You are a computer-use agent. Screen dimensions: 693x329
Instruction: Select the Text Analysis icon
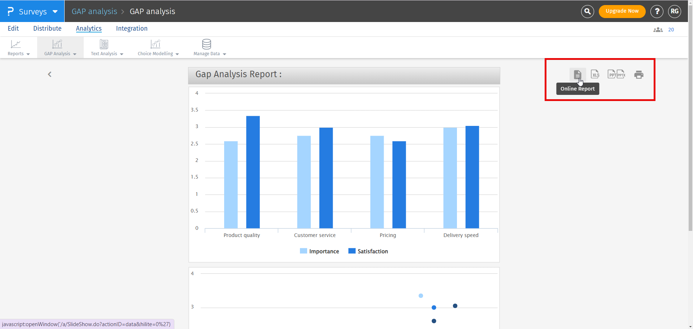pos(104,44)
